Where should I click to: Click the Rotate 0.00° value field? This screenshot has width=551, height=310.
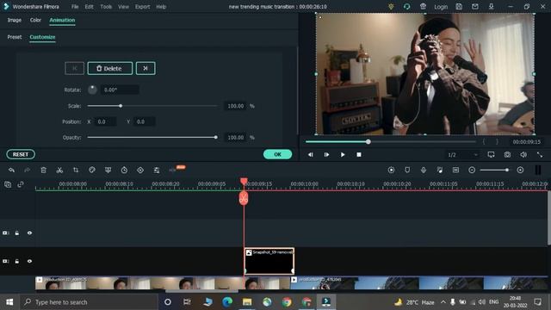coord(120,90)
